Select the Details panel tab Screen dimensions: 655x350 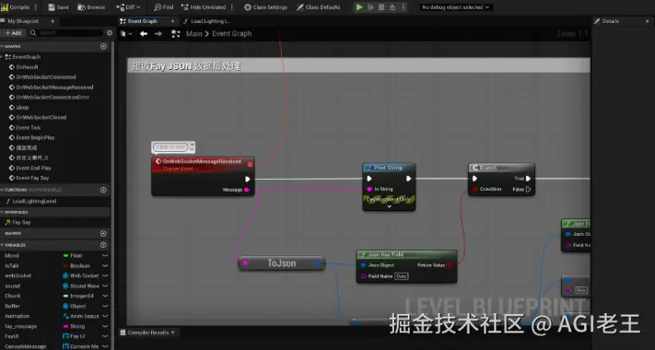click(x=610, y=21)
